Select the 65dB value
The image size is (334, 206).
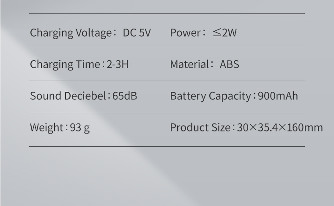[125, 96]
